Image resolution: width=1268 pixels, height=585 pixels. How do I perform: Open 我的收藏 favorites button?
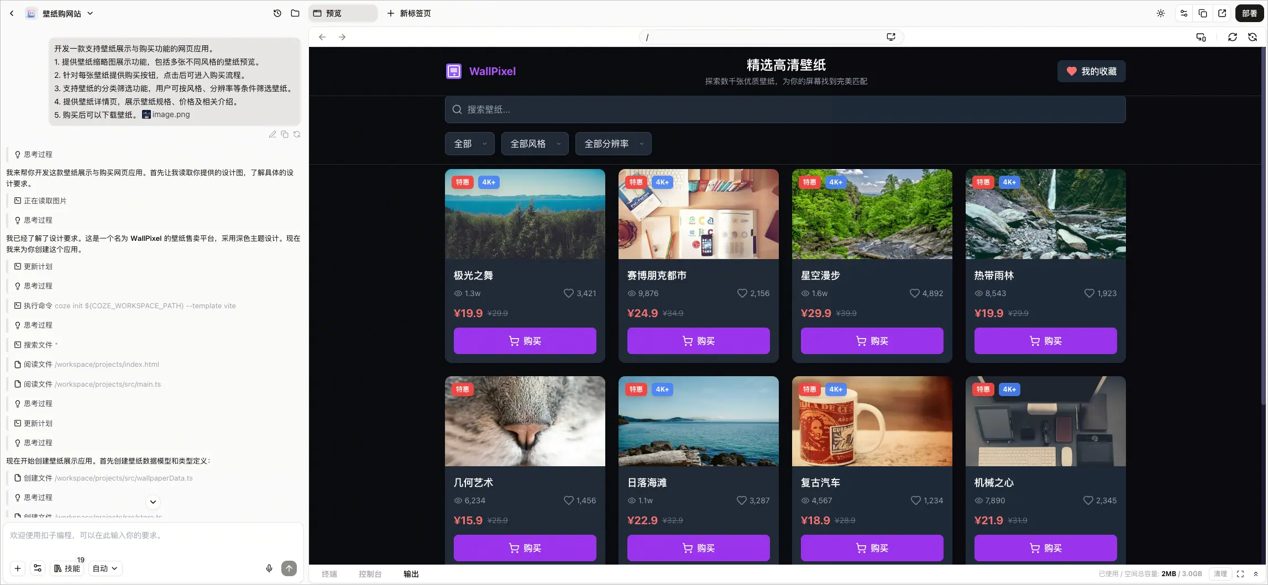click(x=1091, y=71)
